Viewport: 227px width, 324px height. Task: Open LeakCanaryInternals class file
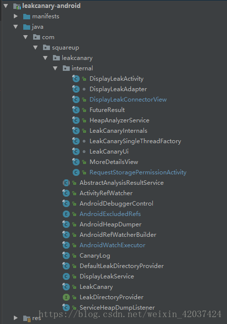[119, 131]
